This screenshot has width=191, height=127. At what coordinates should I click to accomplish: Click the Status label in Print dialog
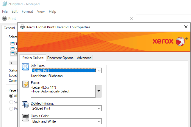tap(13, 70)
